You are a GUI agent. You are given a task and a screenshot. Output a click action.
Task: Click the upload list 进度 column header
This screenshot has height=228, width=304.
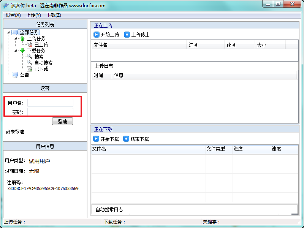point(205,45)
